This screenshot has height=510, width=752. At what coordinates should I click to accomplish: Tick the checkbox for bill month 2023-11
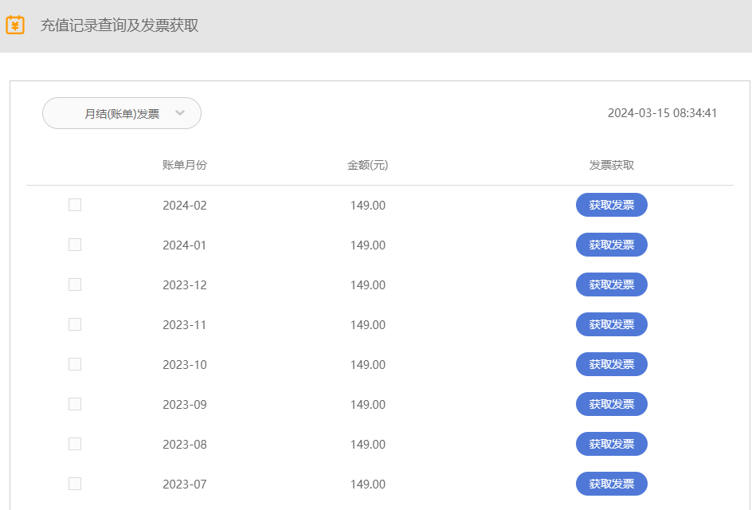(x=75, y=324)
